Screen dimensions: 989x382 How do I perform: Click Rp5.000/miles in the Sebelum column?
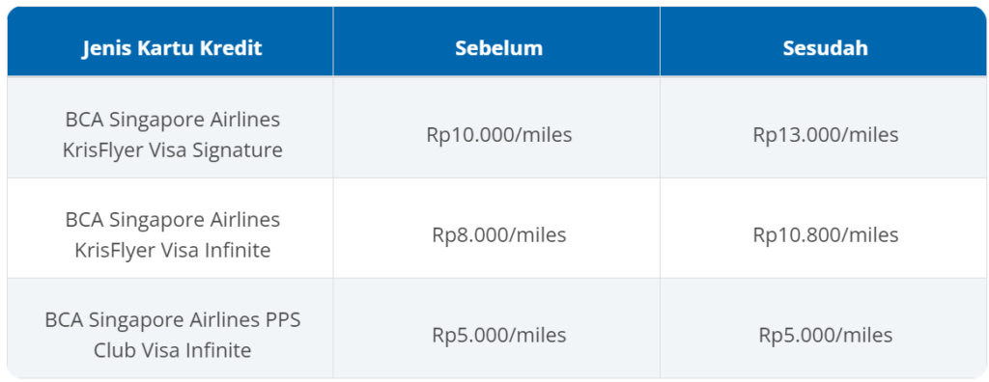pyautogui.click(x=499, y=335)
